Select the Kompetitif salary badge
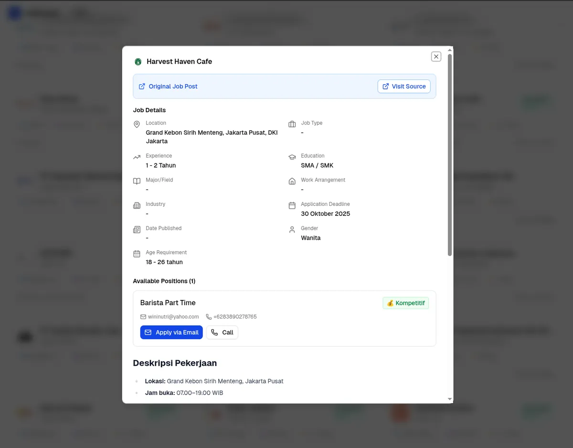Screen dimensions: 573x448 coord(405,303)
